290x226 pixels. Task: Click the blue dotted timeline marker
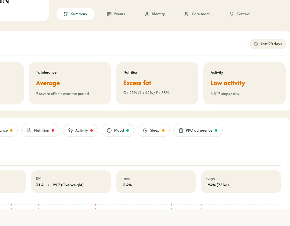pyautogui.click(x=171, y=206)
